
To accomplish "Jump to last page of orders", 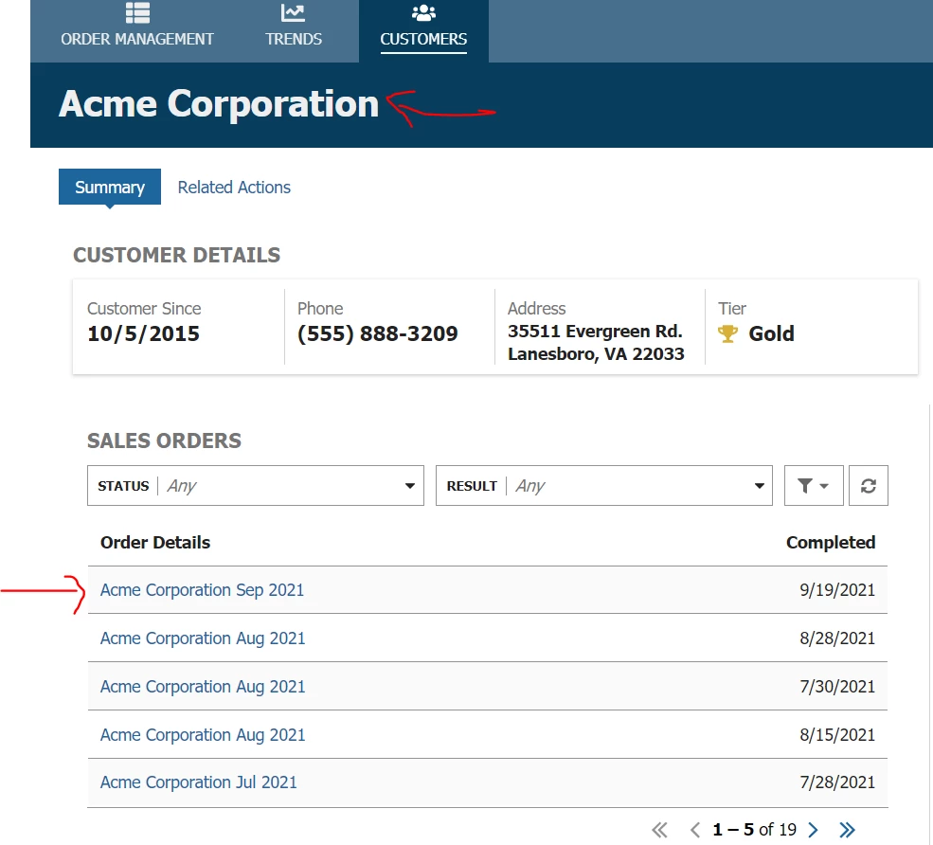I will (x=847, y=830).
